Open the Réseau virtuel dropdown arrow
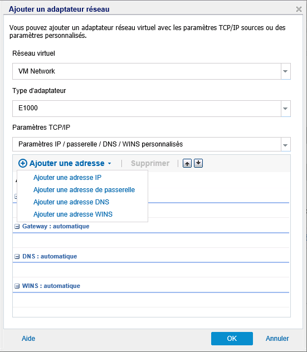This screenshot has width=307, height=352. (x=285, y=71)
